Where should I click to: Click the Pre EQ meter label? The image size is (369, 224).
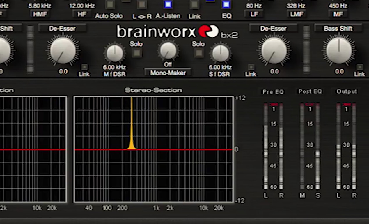[273, 92]
